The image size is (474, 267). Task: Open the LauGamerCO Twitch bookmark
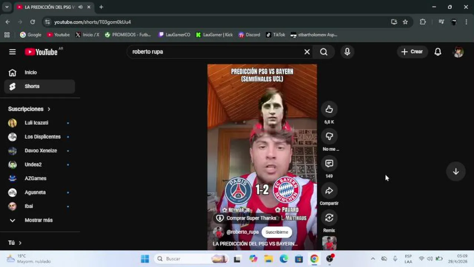pyautogui.click(x=174, y=34)
